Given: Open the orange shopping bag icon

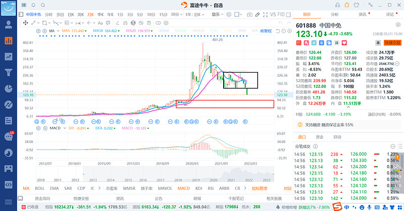Looking at the screenshot, I should tap(347, 5).
